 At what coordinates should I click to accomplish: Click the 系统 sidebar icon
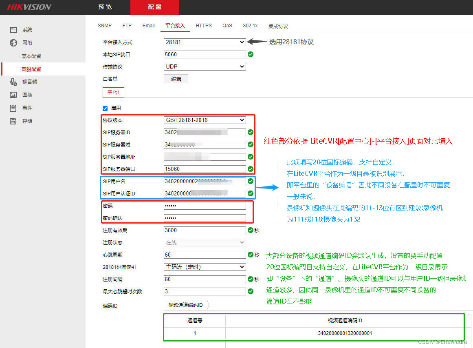(x=13, y=30)
